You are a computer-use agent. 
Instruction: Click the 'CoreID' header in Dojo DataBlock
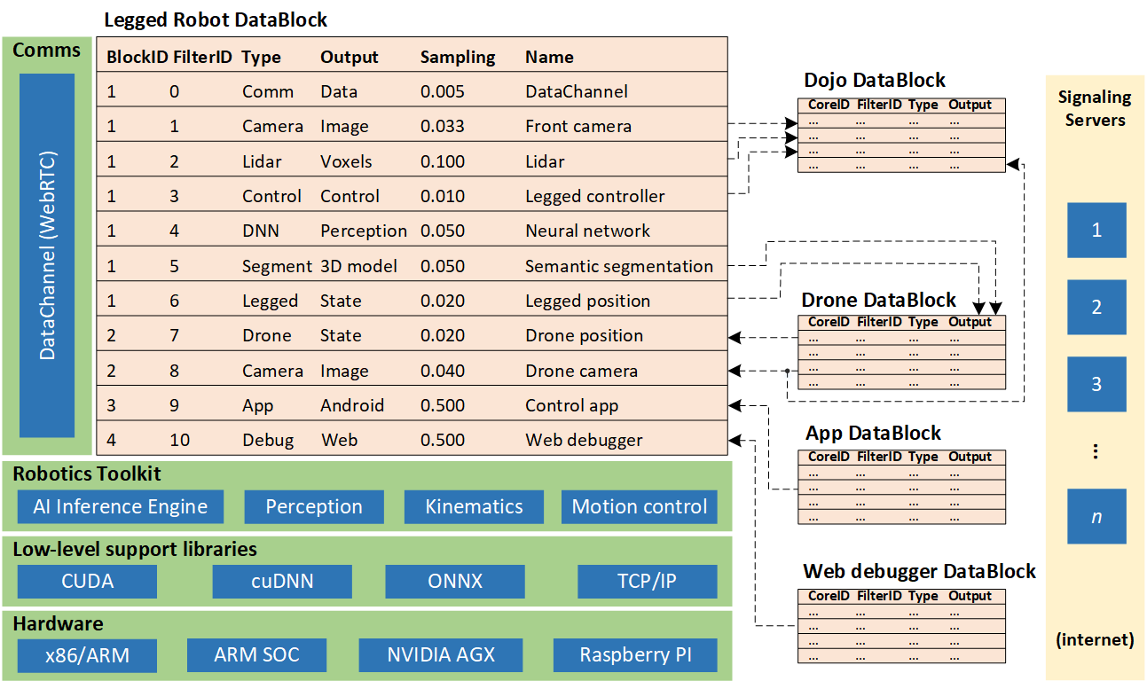829,105
